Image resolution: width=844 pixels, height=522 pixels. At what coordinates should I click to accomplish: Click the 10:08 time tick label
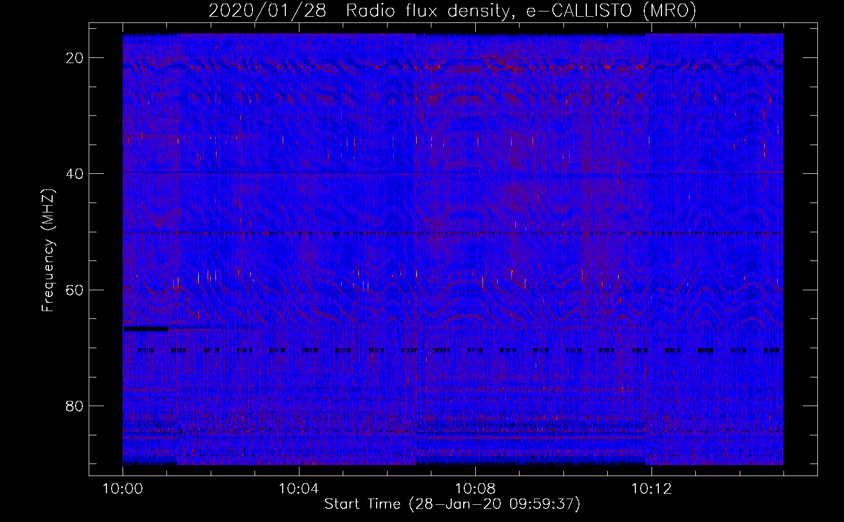click(475, 489)
